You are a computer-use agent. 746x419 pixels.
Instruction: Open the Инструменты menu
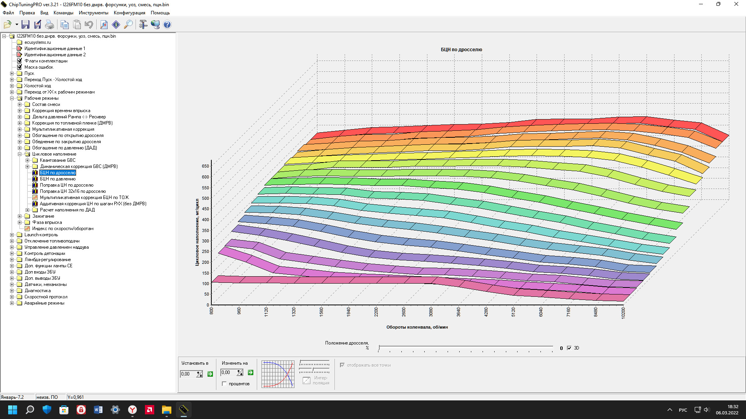[x=93, y=13]
